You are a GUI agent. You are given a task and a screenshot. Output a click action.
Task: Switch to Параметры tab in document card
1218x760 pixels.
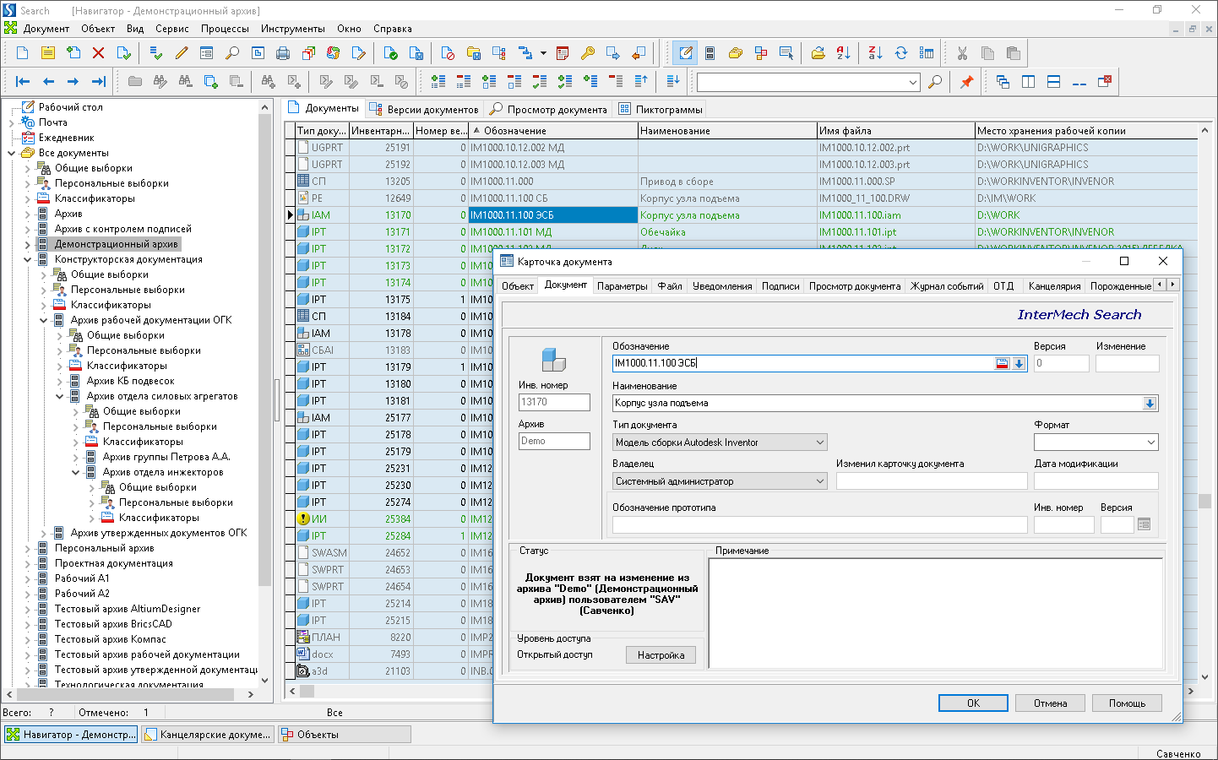622,286
